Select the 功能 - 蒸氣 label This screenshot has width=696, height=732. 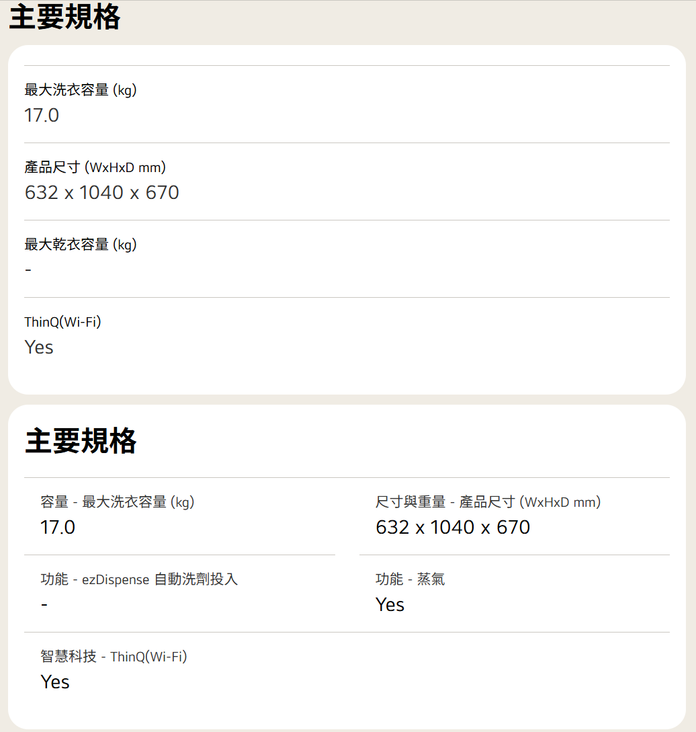tap(410, 579)
